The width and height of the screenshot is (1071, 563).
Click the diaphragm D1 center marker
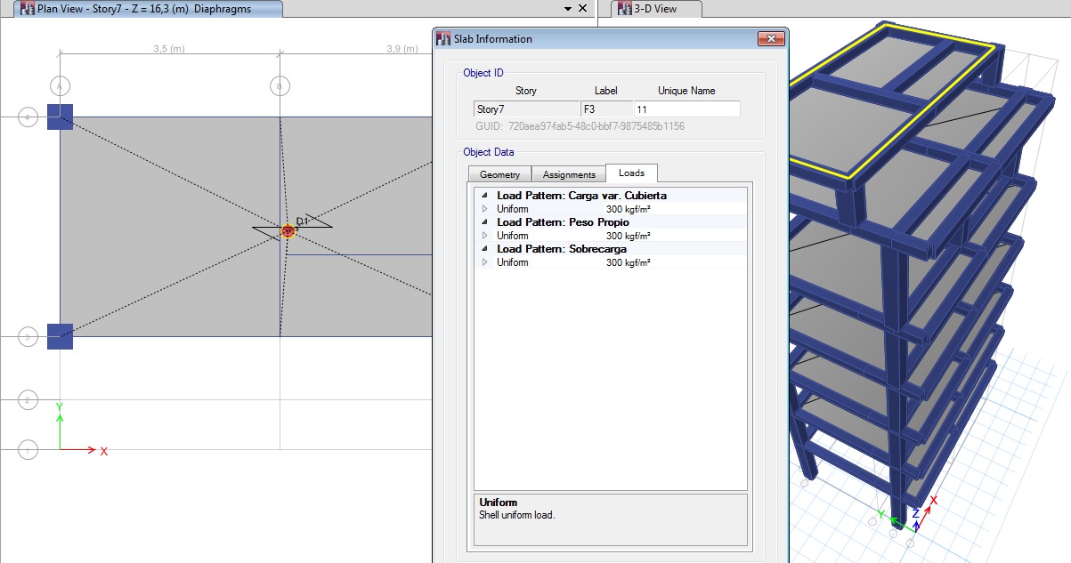288,231
